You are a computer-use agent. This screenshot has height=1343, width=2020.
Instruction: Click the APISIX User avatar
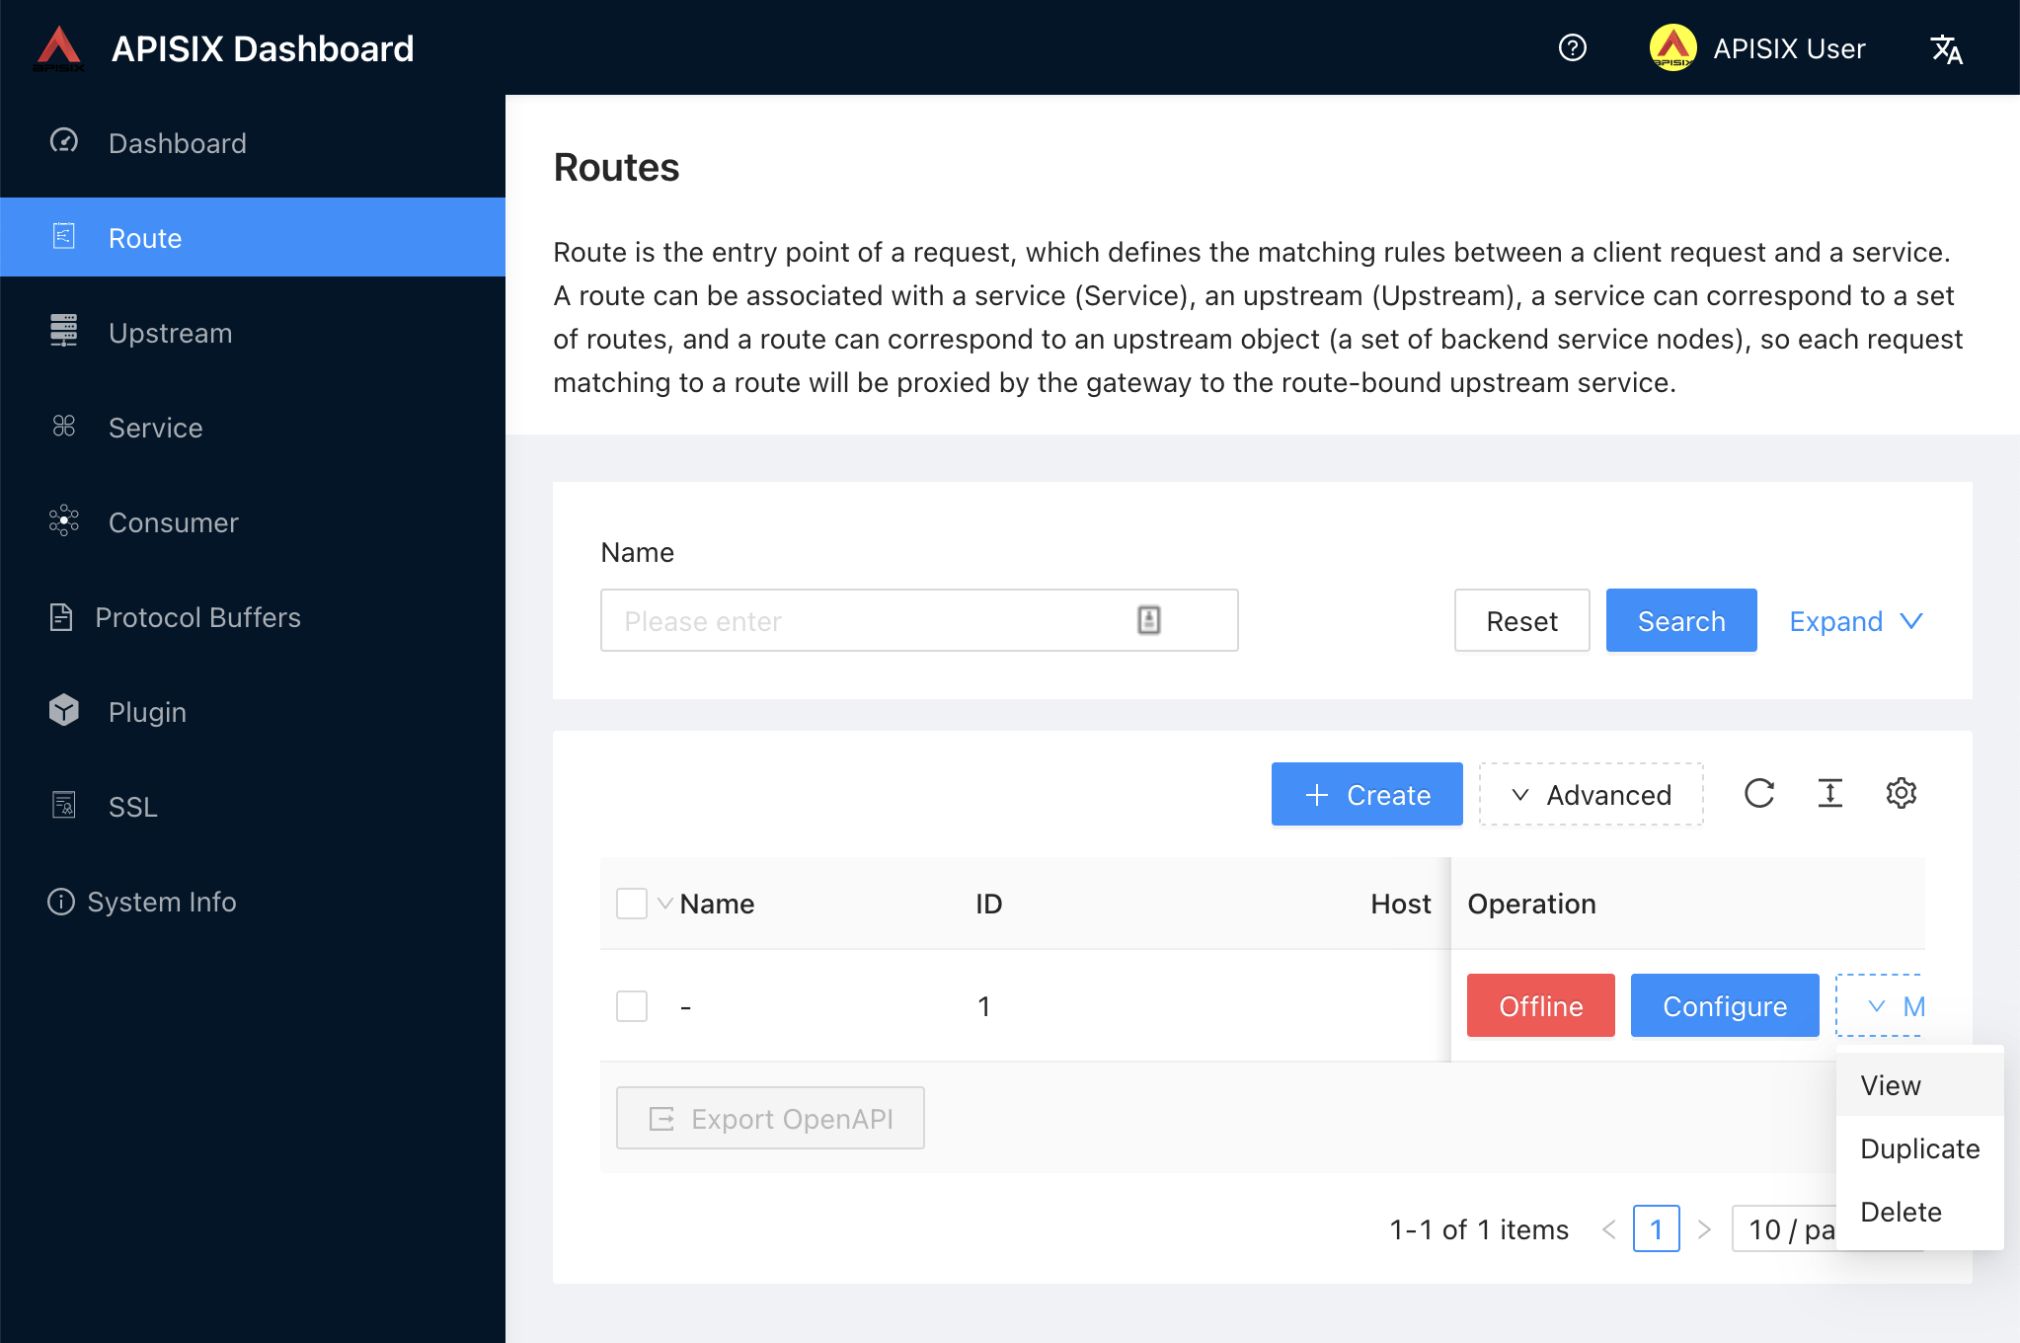pos(1672,48)
